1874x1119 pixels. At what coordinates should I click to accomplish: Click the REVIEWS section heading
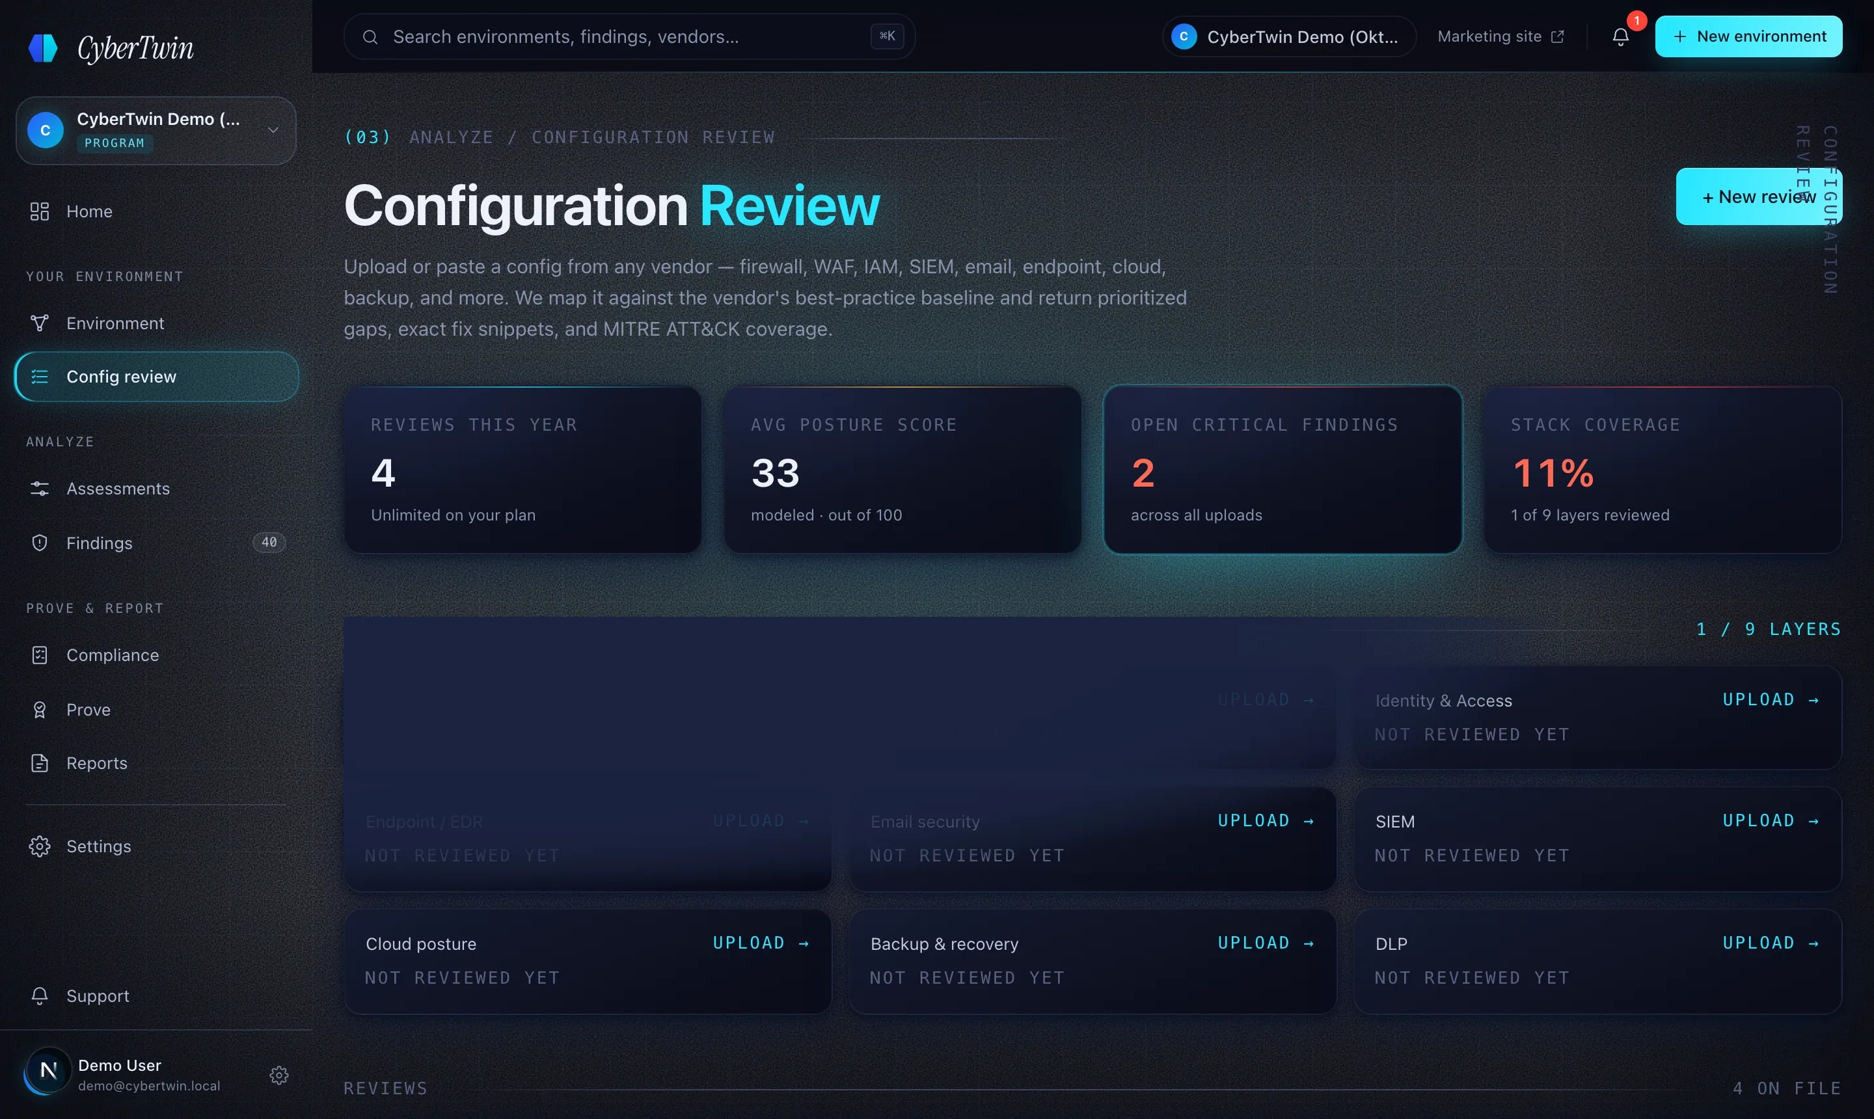click(385, 1088)
